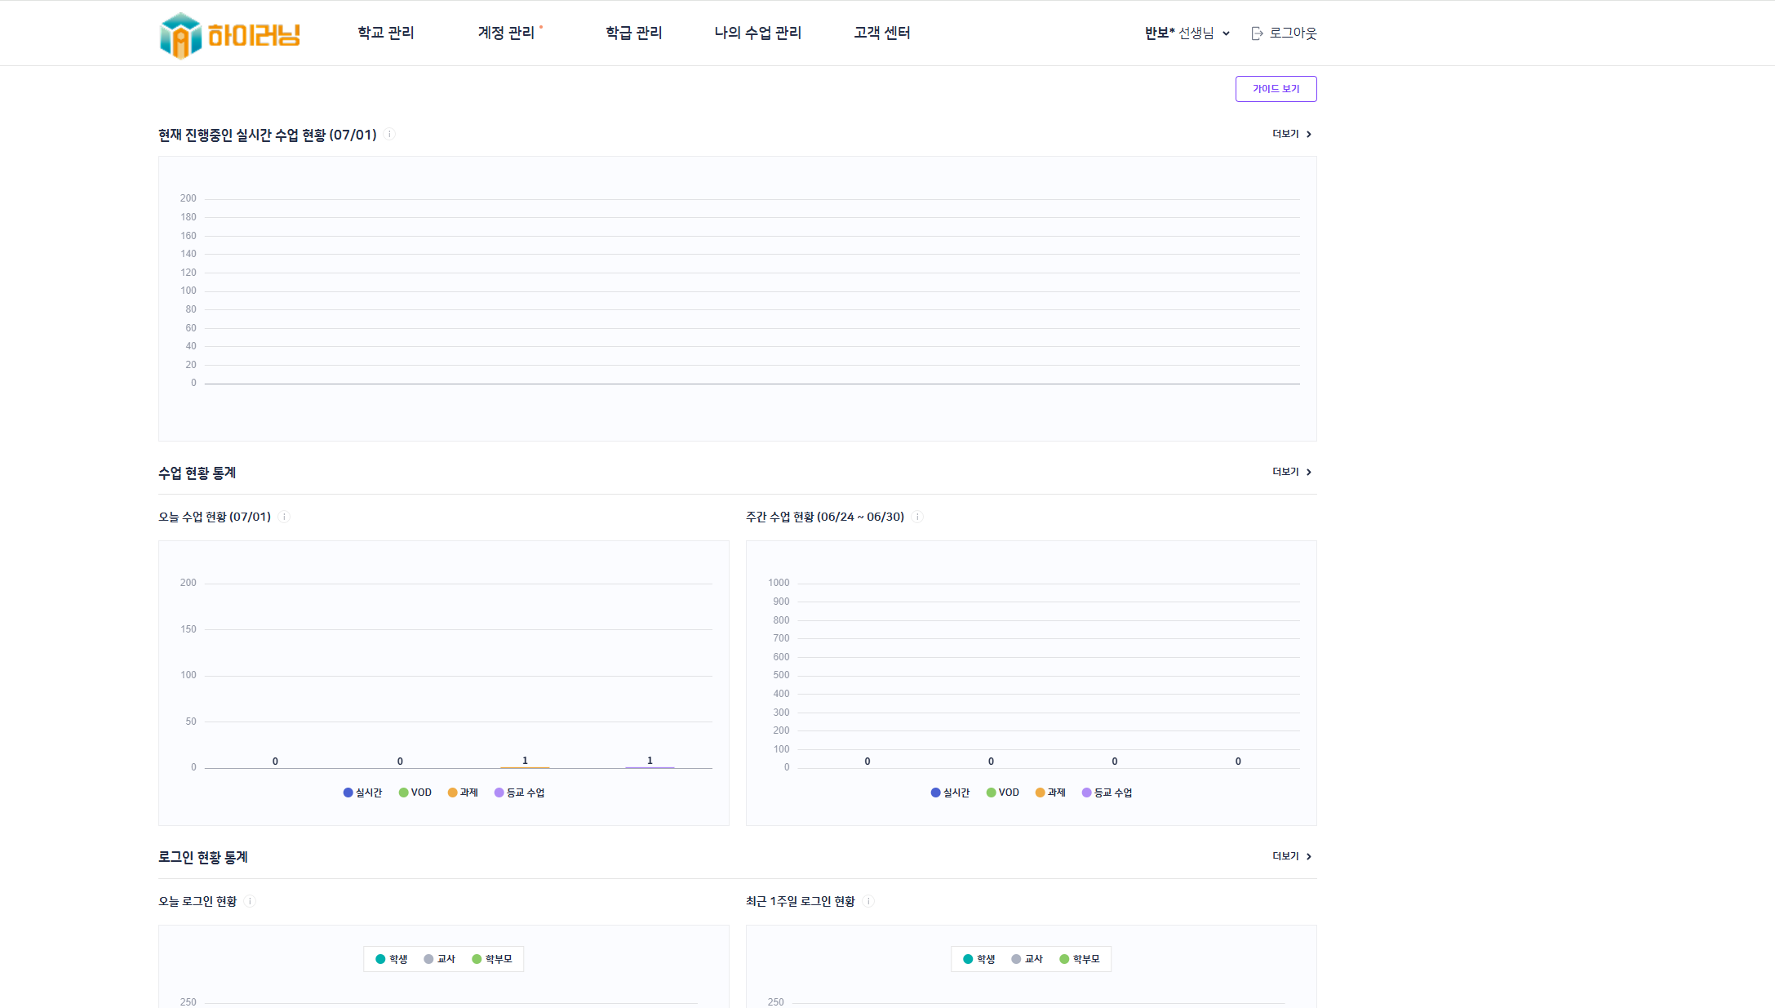This screenshot has height=1008, width=1775.
Task: Click info icon beside recent 1-week login status
Action: pyautogui.click(x=868, y=901)
